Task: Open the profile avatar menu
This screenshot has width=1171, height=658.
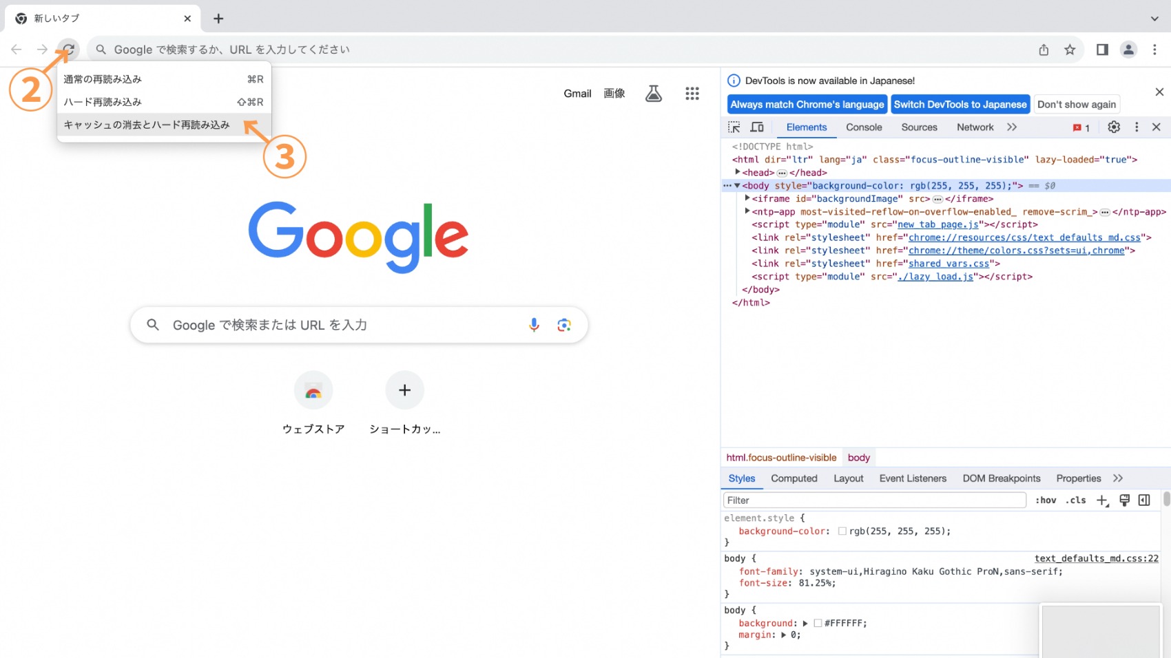Action: pyautogui.click(x=1128, y=50)
